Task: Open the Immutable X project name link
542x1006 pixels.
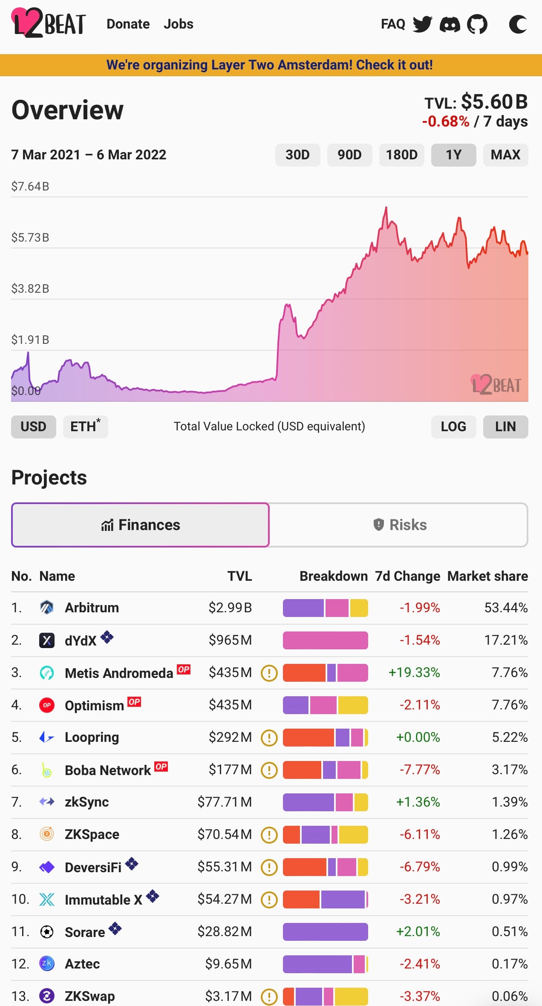Action: pos(103,900)
